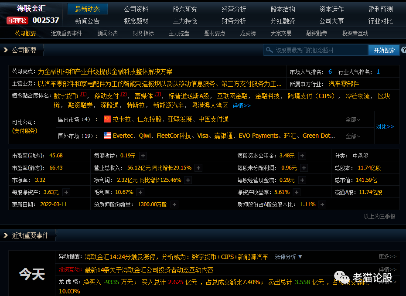Screen dimensions: 406x296
Task: Expand plus icon next to 净利润 row
Action: pyautogui.click(x=188, y=180)
